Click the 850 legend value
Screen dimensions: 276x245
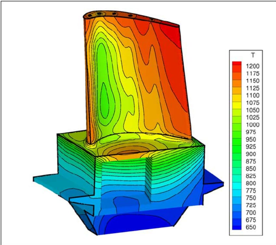(251, 169)
